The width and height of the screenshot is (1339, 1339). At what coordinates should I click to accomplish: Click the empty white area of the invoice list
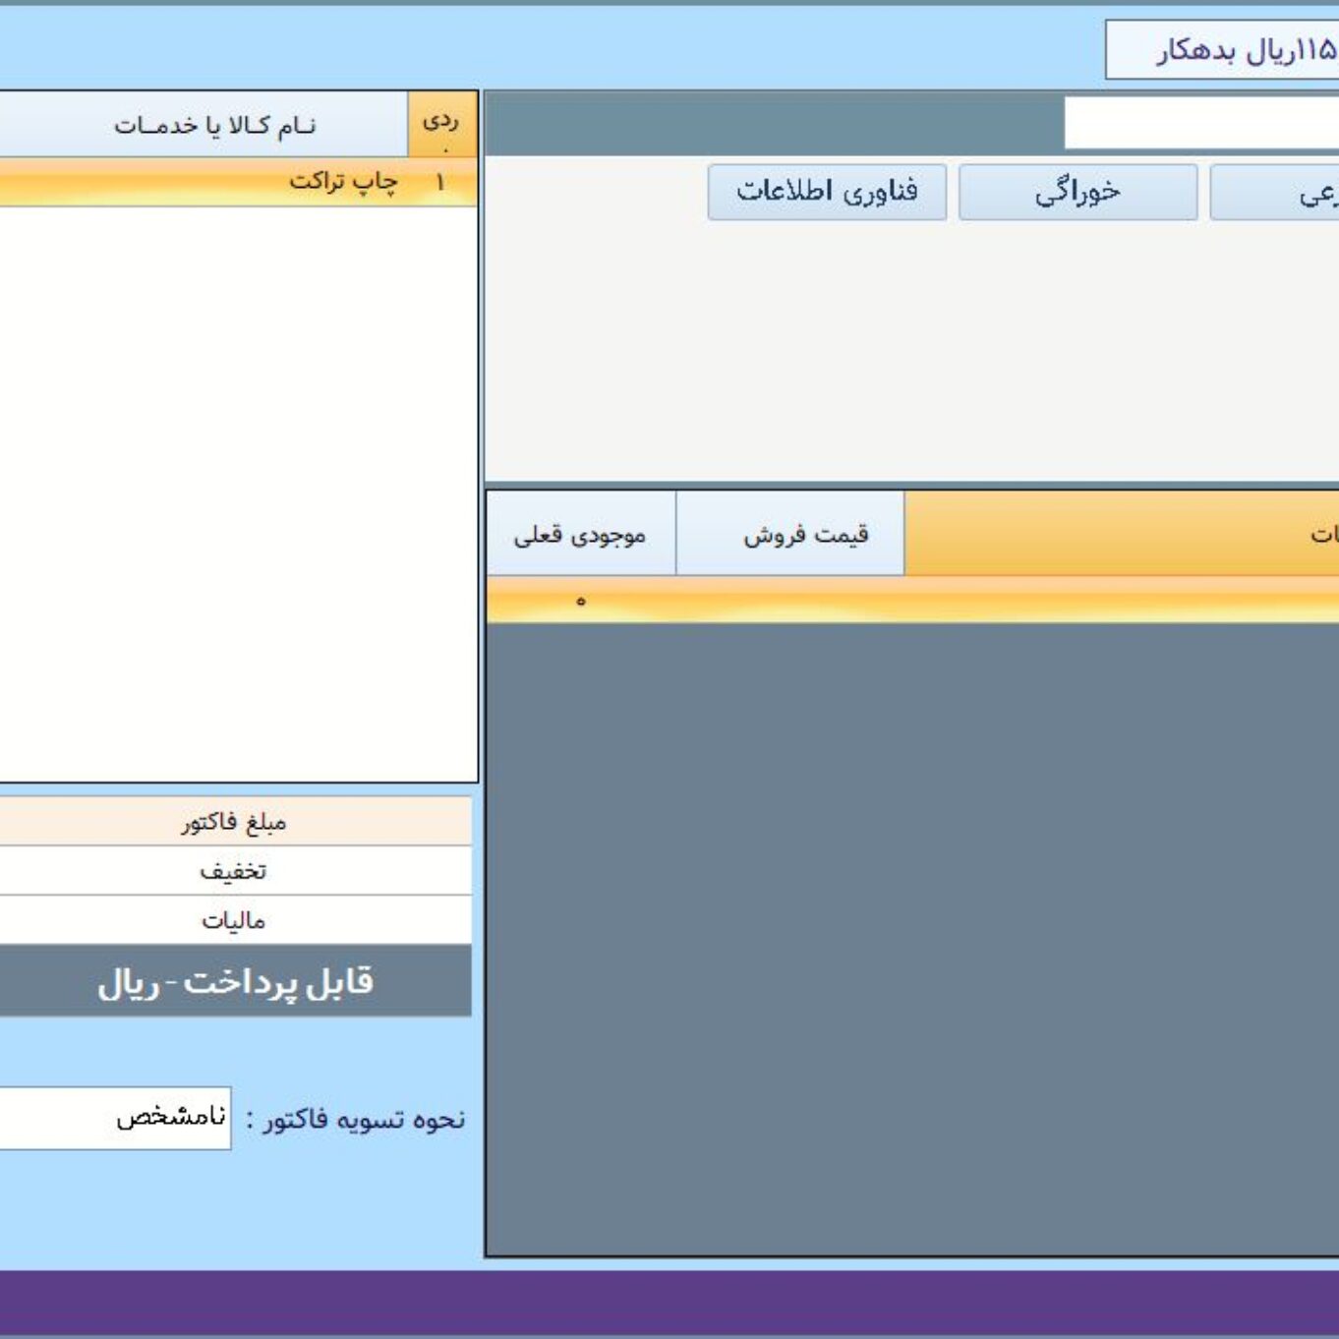[236, 492]
